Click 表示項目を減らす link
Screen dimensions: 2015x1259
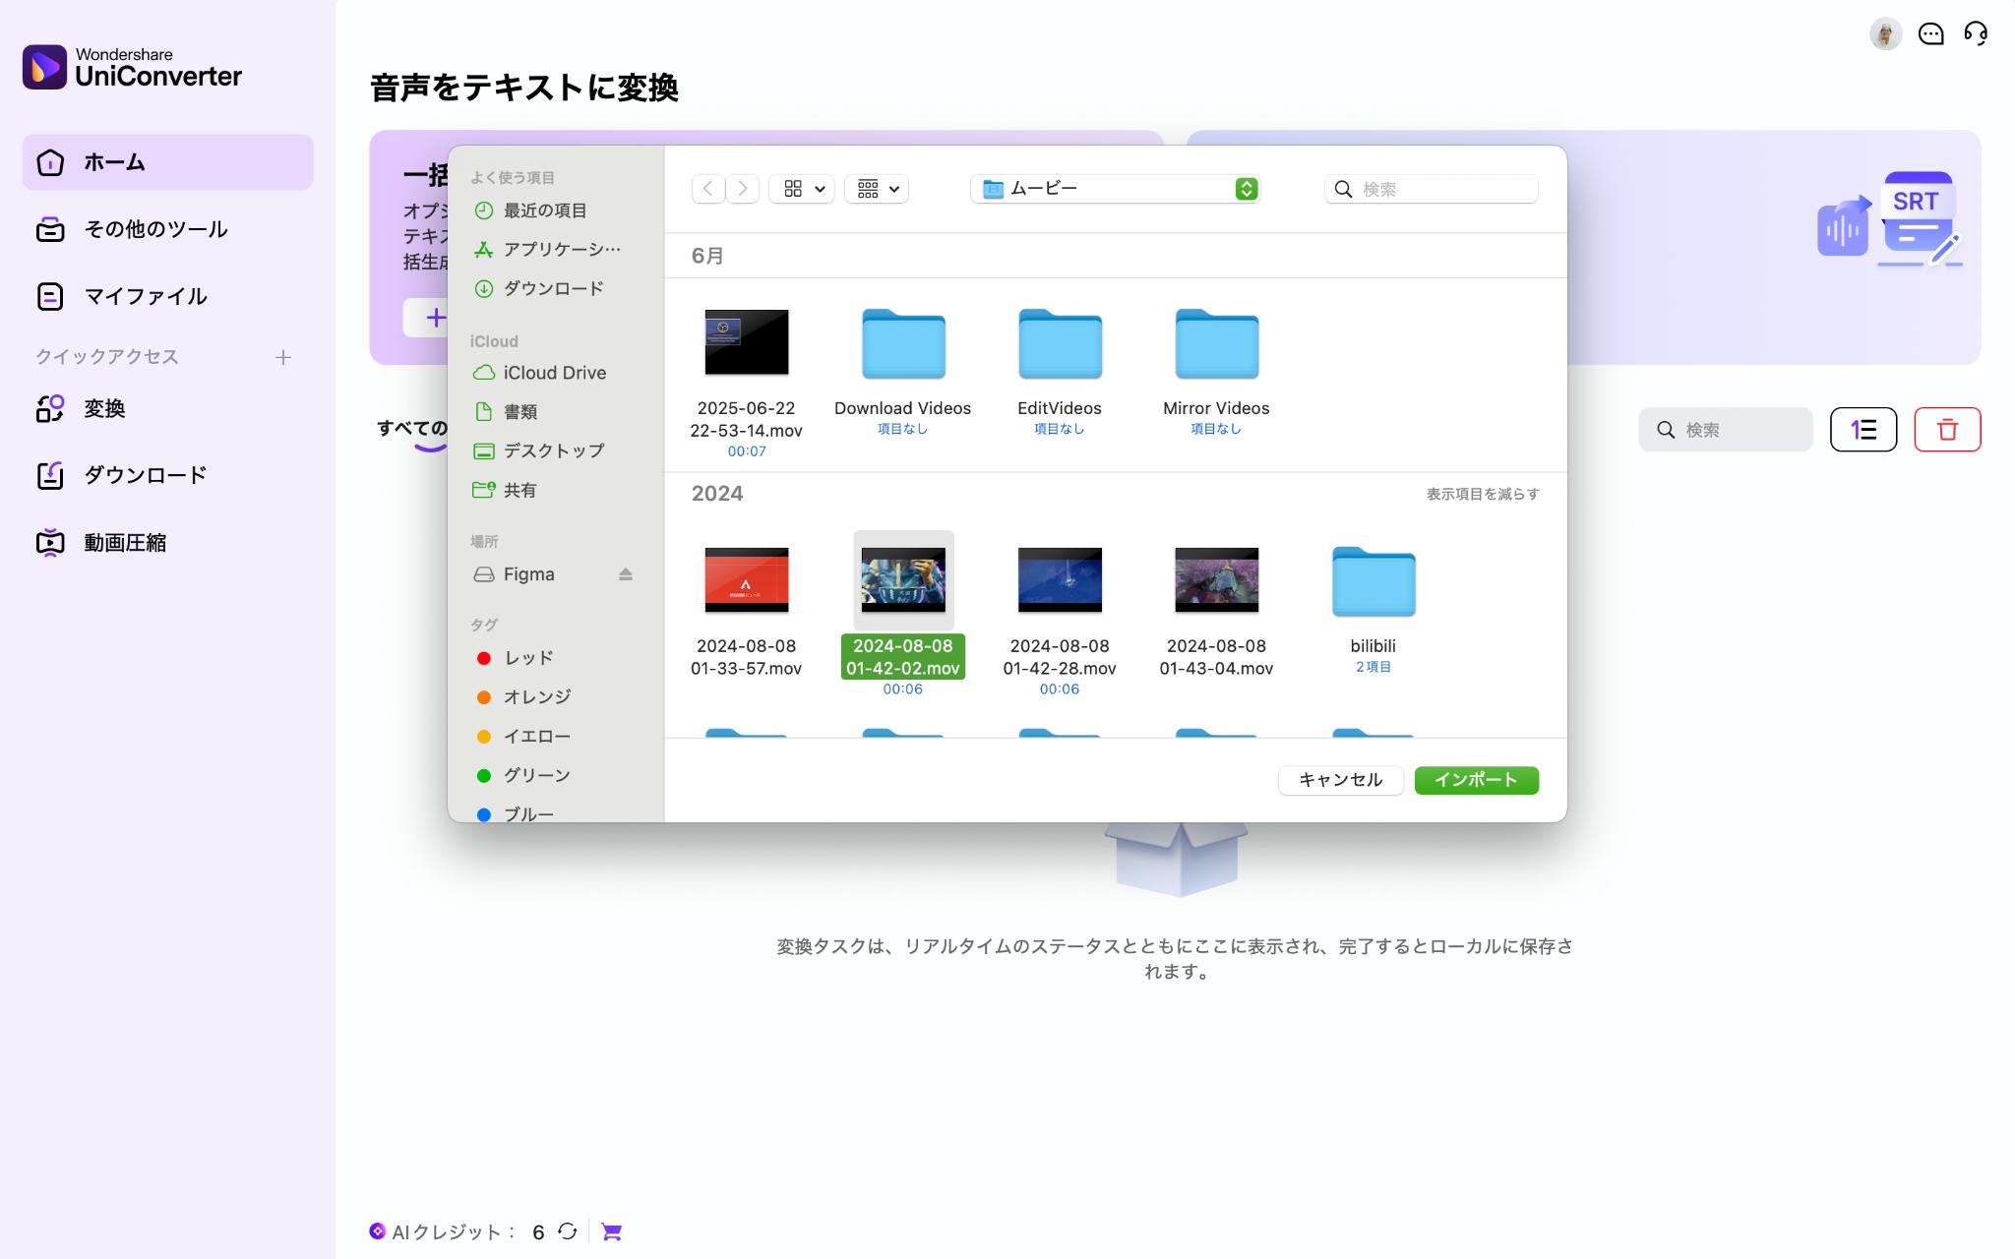[x=1482, y=494]
